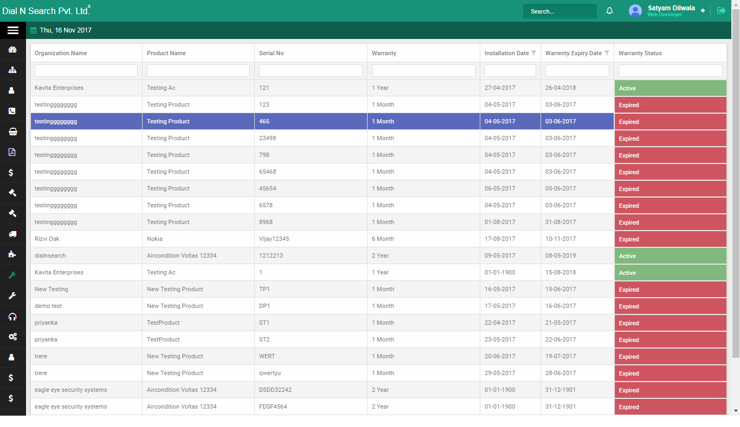Open the organization hierarchy sidebar icon
The height and width of the screenshot is (427, 740).
click(x=12, y=70)
